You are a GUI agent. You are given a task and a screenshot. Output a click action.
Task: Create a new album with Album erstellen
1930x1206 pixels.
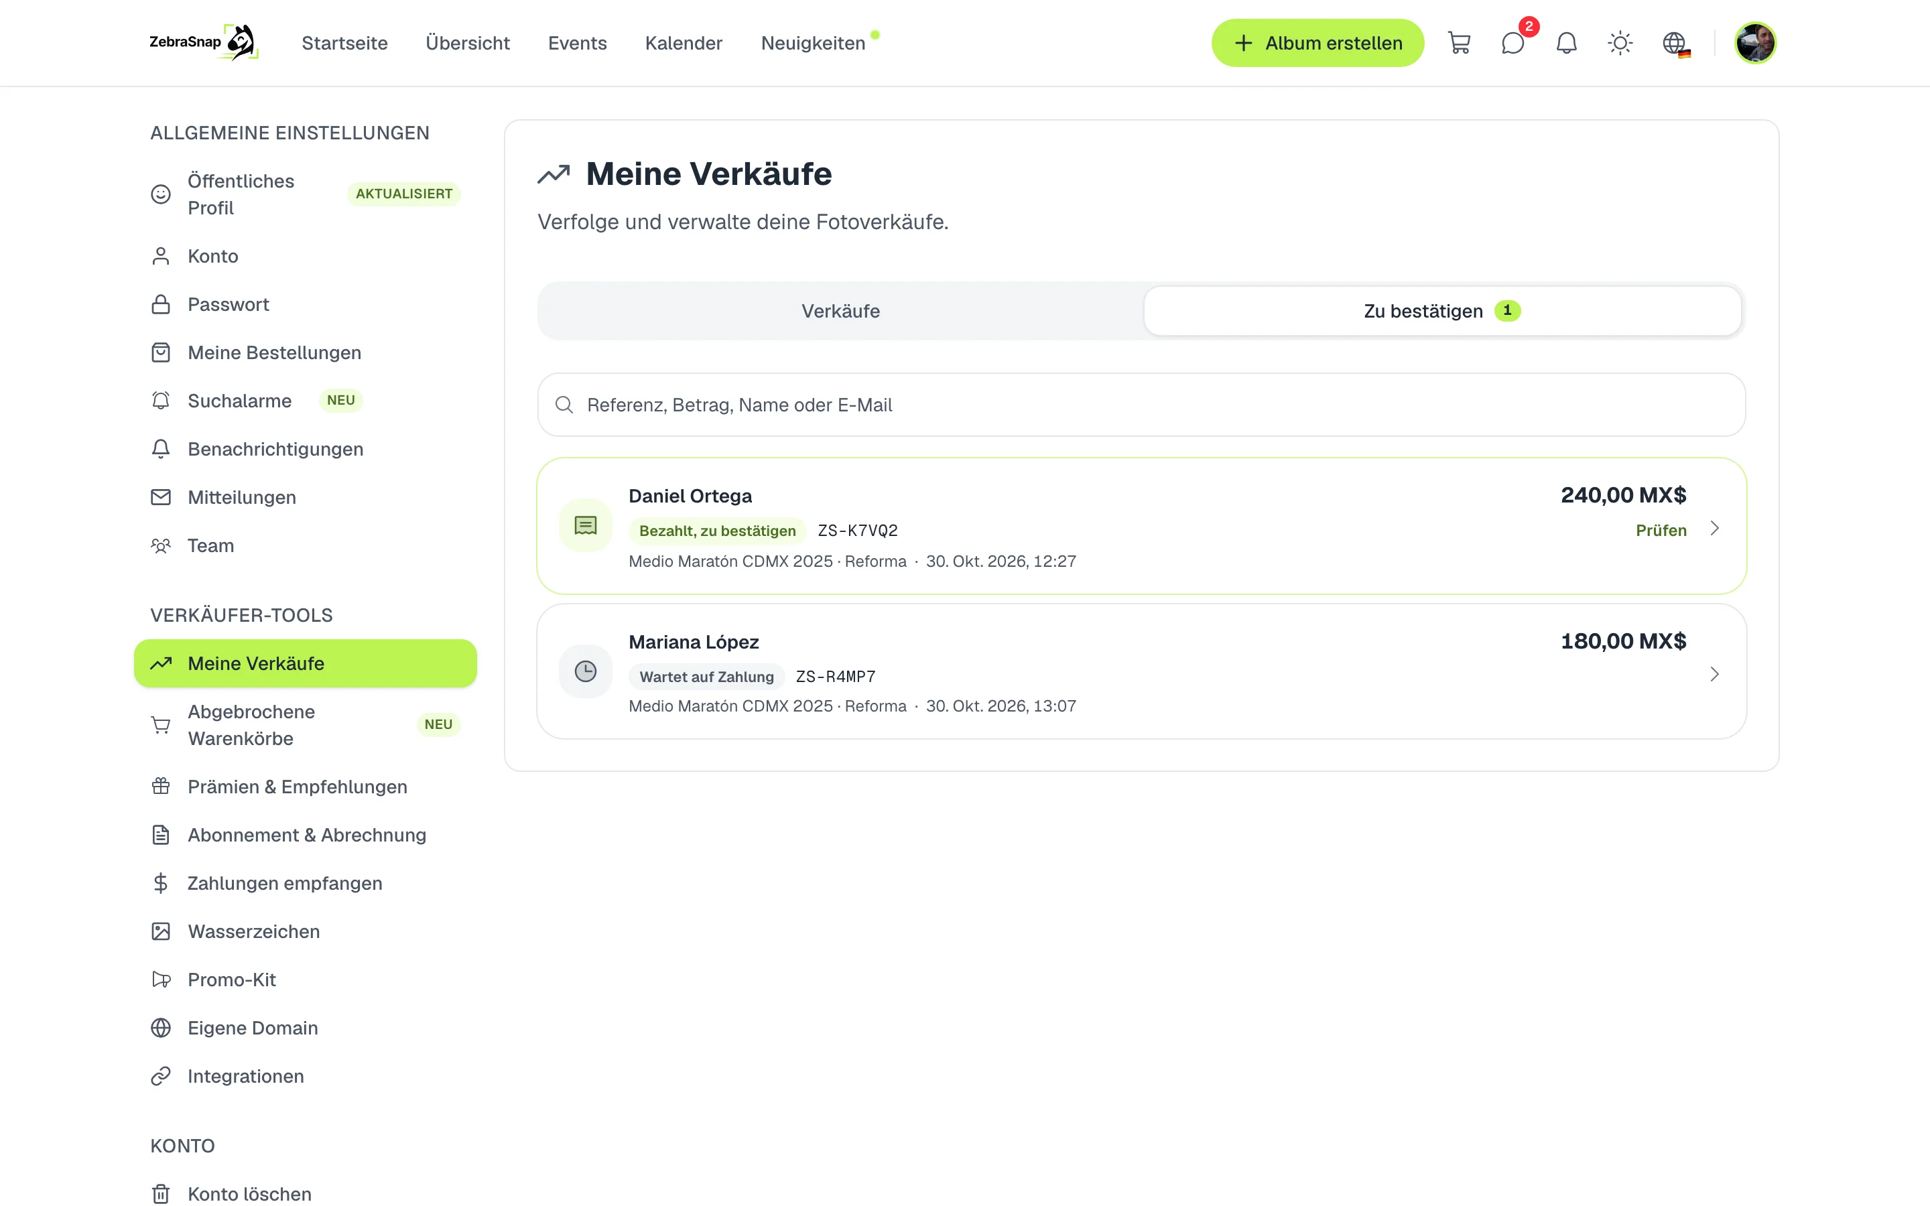coord(1317,43)
